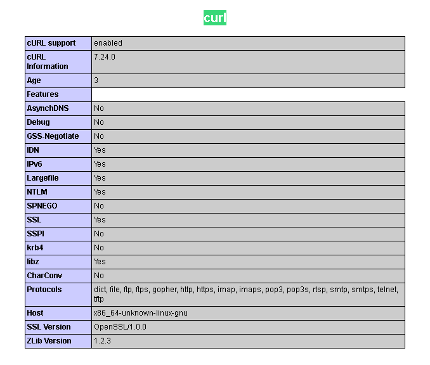Click the 'AsynchDNS' label
This screenshot has width=430, height=365.
[48, 108]
